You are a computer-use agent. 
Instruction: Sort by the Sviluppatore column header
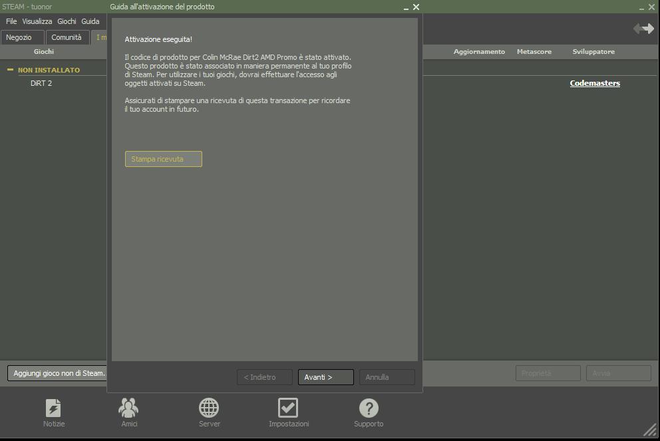click(593, 51)
